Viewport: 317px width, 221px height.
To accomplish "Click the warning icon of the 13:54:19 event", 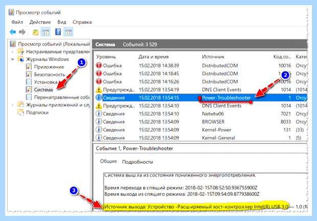I will click(99, 90).
